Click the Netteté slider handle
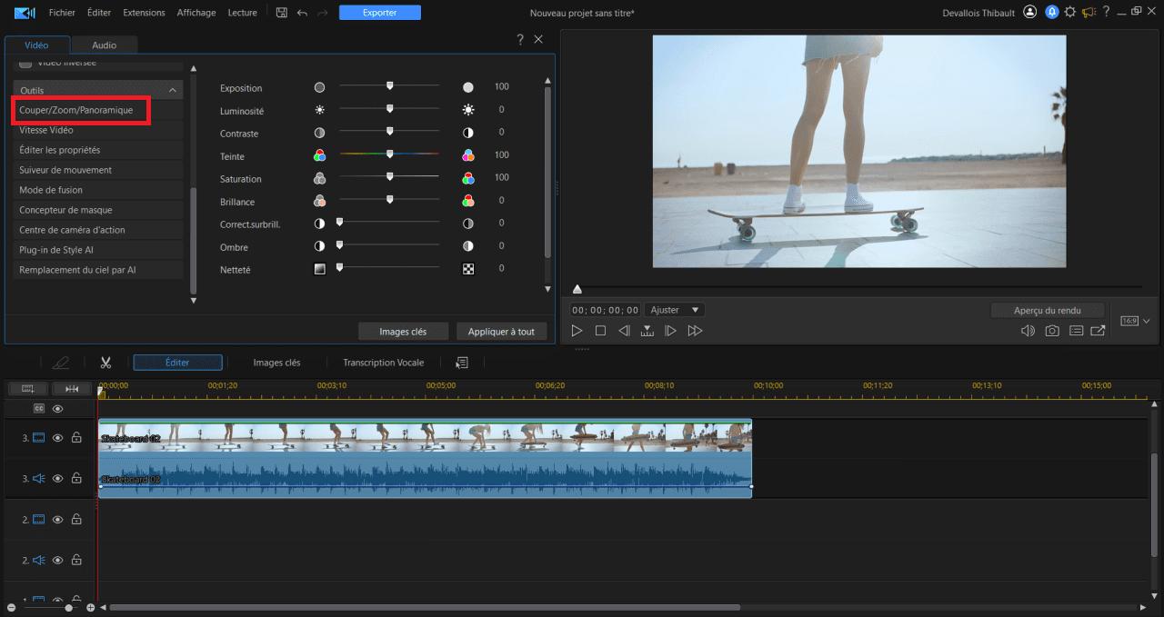The image size is (1164, 617). tap(340, 267)
